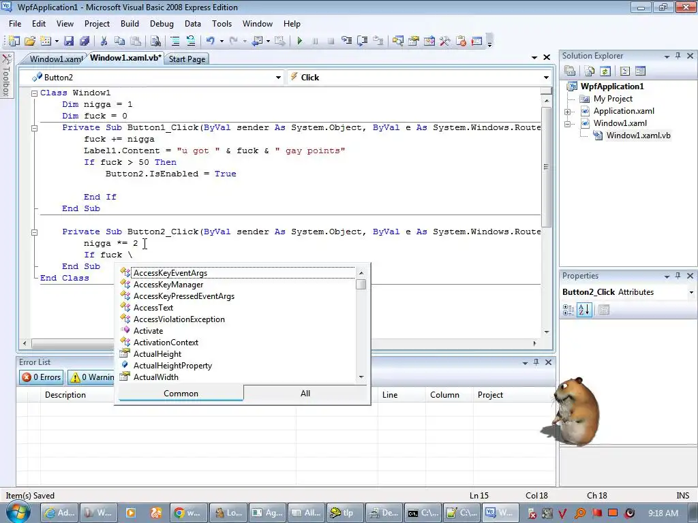
Task: Switch to the Start Page tab
Action: (187, 59)
